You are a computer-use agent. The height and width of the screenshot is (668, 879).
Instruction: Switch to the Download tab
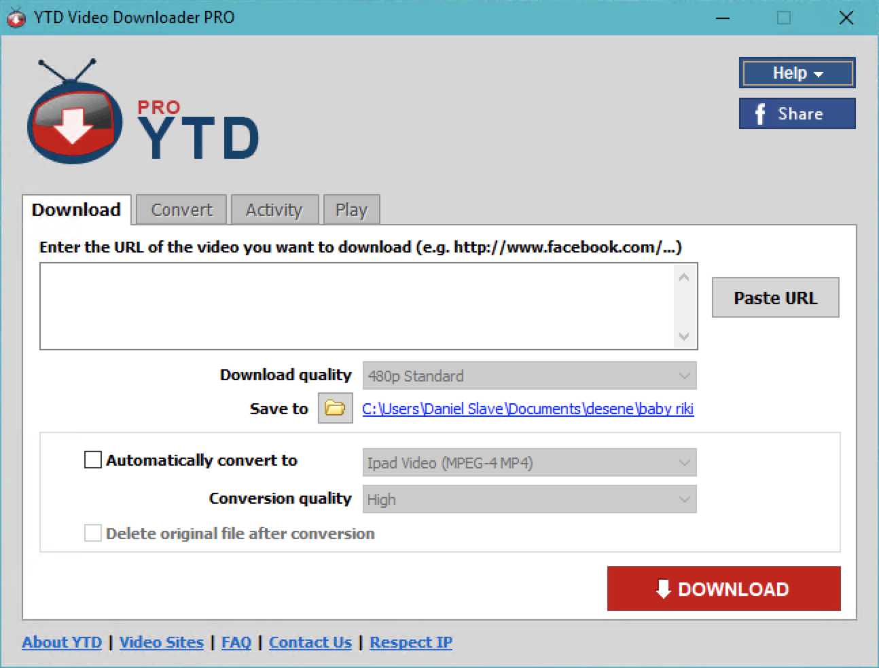[x=76, y=210]
